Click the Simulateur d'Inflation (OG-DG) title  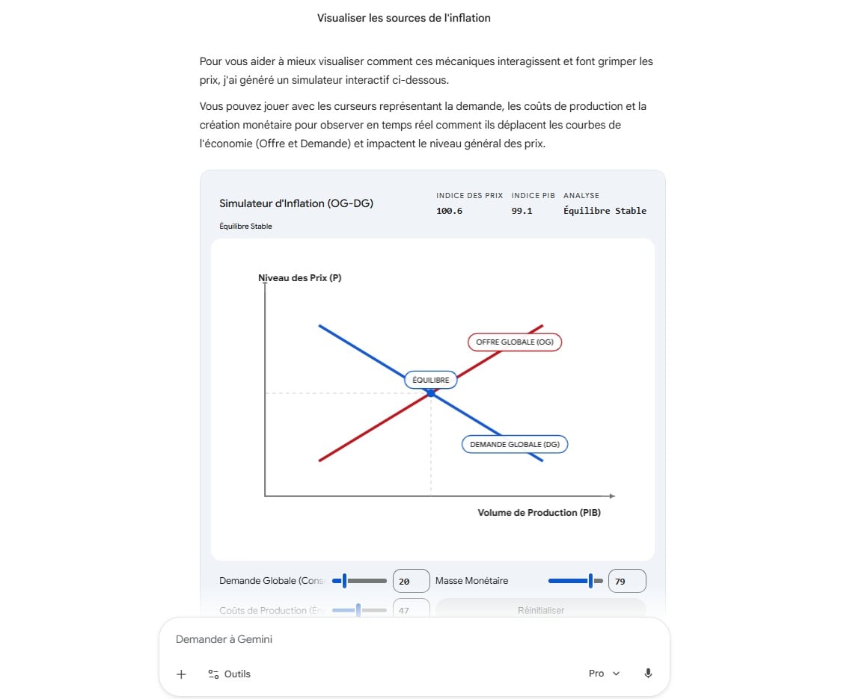click(x=296, y=203)
